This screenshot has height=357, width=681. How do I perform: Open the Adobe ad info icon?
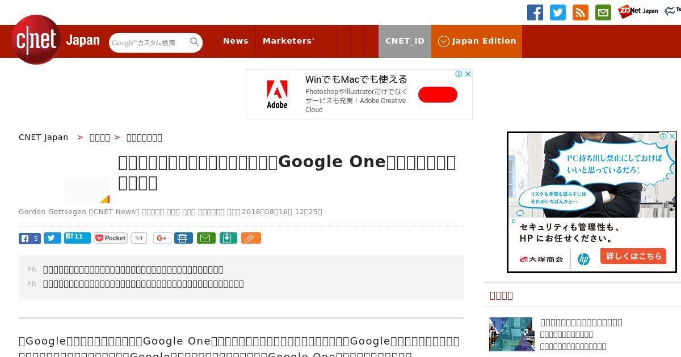pyautogui.click(x=459, y=74)
